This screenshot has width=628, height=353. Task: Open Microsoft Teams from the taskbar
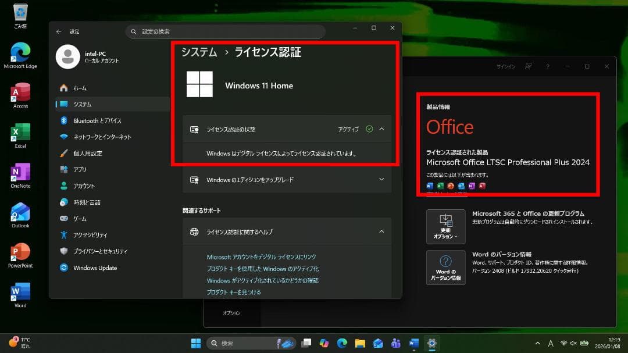point(396,343)
